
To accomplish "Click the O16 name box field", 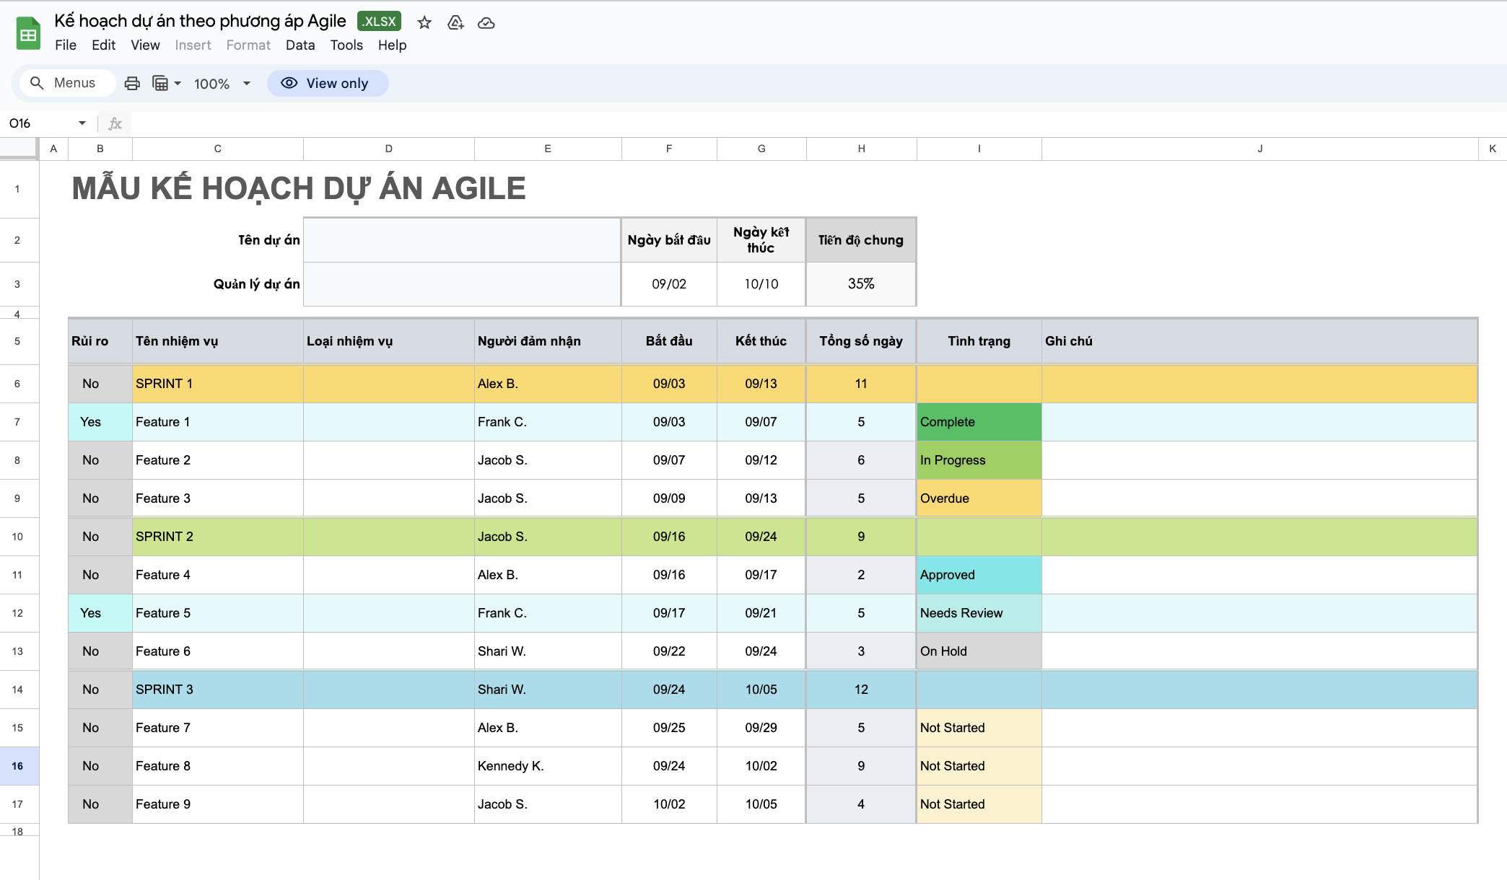I will [40, 123].
